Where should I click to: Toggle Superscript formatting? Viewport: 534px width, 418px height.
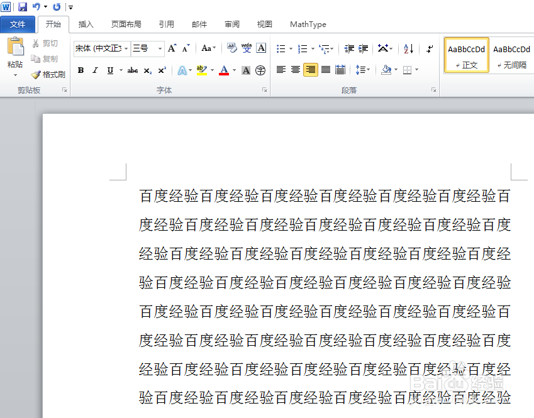tap(162, 70)
